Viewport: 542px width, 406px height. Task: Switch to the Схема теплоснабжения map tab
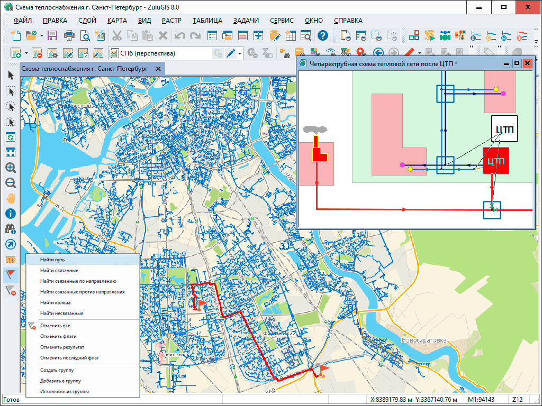(x=85, y=69)
